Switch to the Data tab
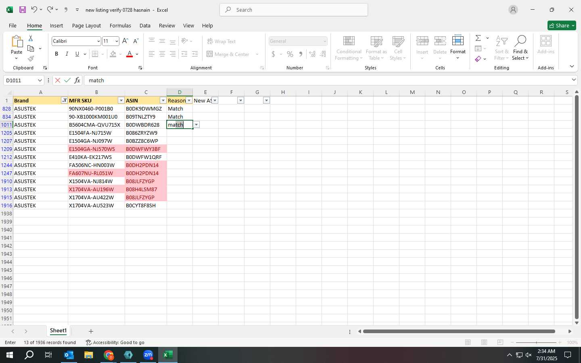 pyautogui.click(x=145, y=25)
